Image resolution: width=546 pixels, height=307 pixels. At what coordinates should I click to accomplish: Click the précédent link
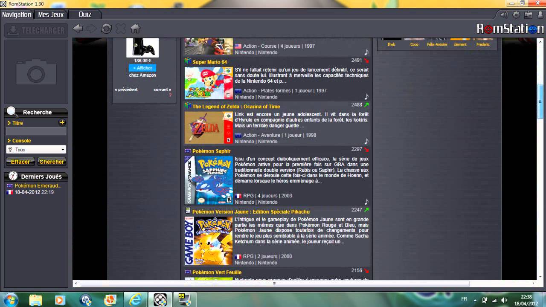[126, 90]
